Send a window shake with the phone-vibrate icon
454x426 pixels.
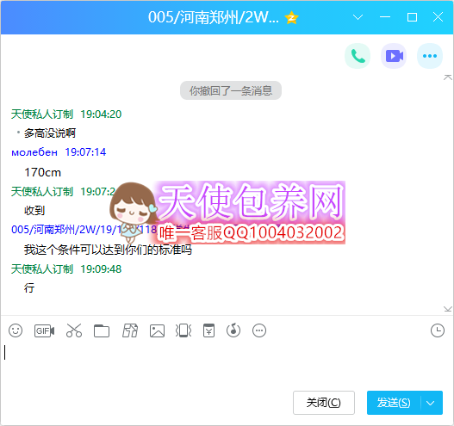pyautogui.click(x=183, y=330)
